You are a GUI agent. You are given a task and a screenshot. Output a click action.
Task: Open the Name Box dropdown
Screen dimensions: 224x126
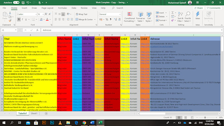(16, 30)
